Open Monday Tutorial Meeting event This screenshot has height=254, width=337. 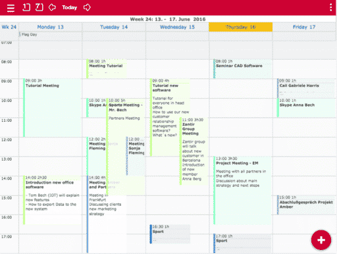click(52, 107)
